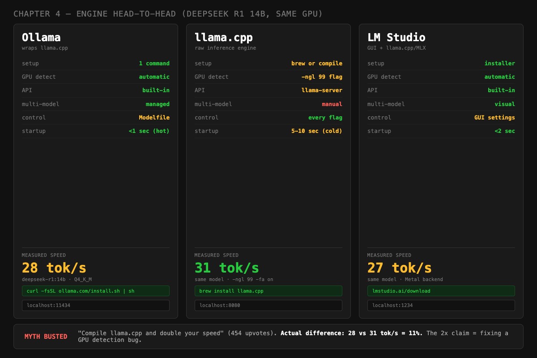Click the 'API' label in LM Studio card

[372, 90]
